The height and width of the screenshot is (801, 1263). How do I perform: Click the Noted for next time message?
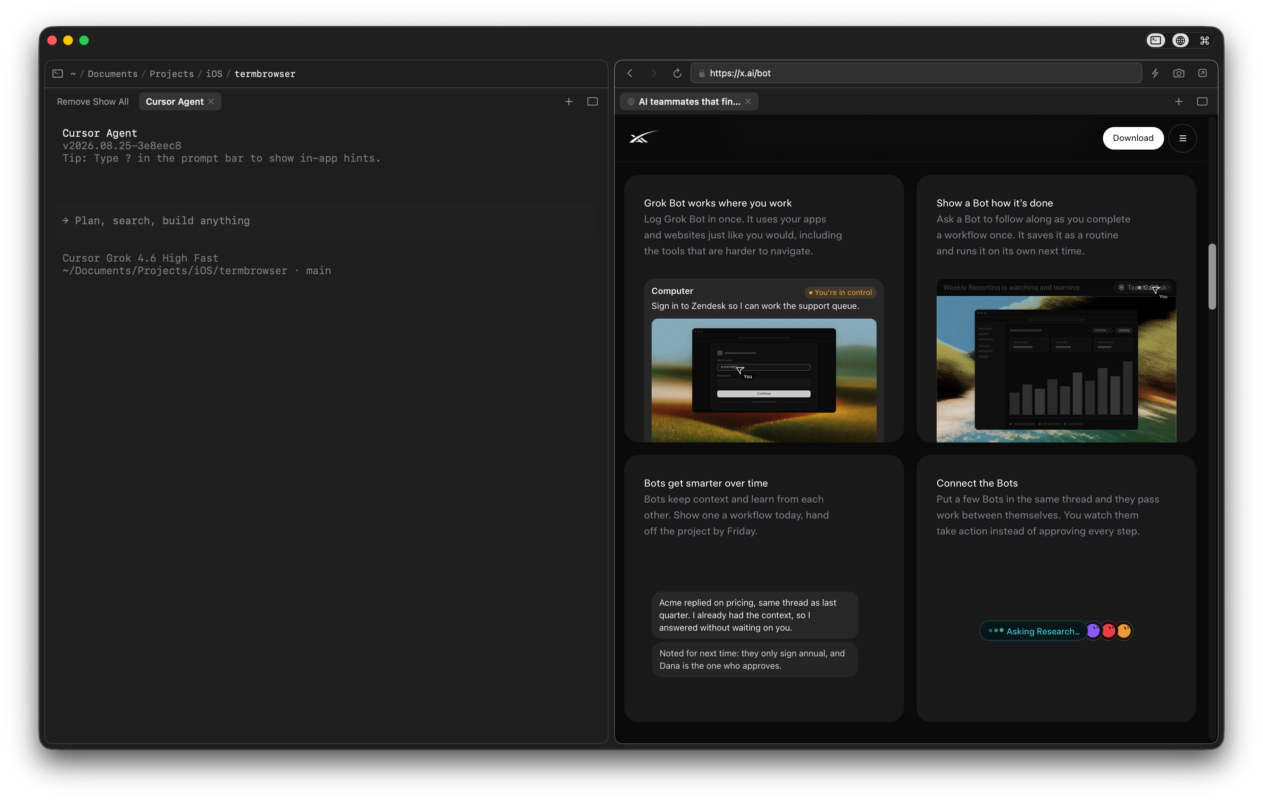[754, 659]
